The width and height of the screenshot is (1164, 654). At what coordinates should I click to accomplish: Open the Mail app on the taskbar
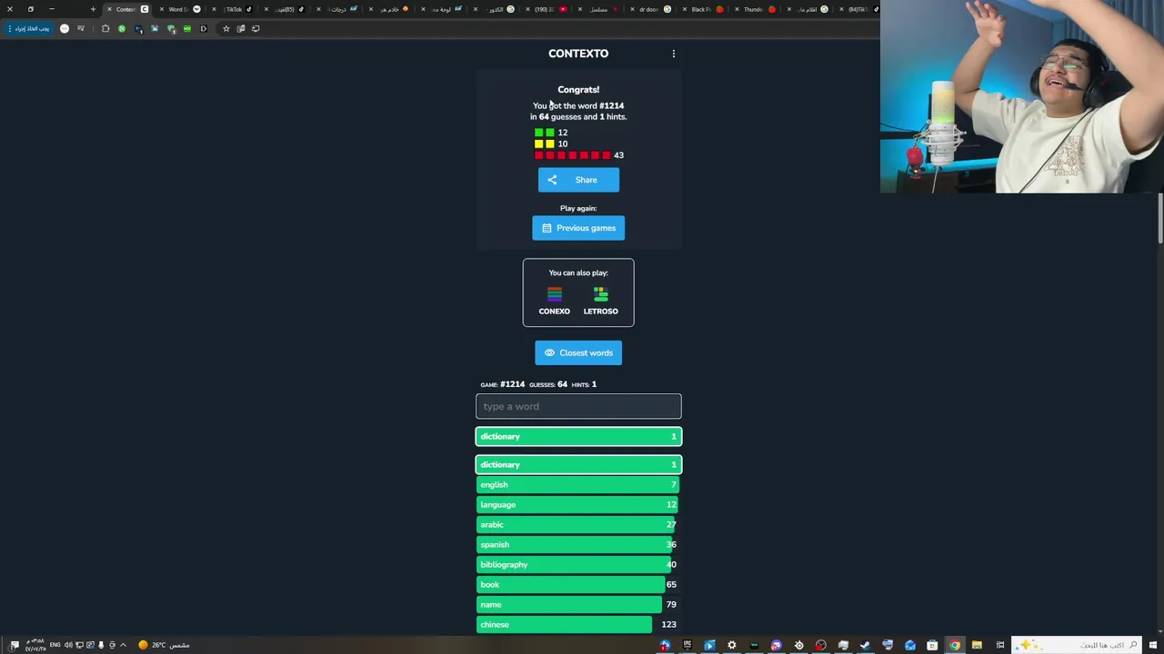pyautogui.click(x=910, y=645)
